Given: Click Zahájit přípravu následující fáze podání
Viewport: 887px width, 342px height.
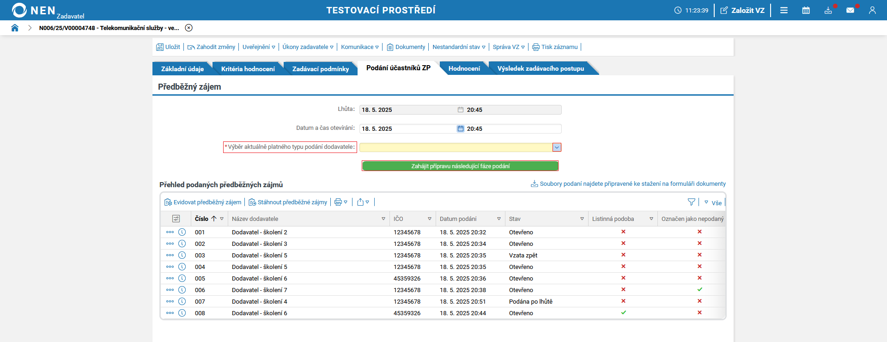Looking at the screenshot, I should pyautogui.click(x=460, y=166).
